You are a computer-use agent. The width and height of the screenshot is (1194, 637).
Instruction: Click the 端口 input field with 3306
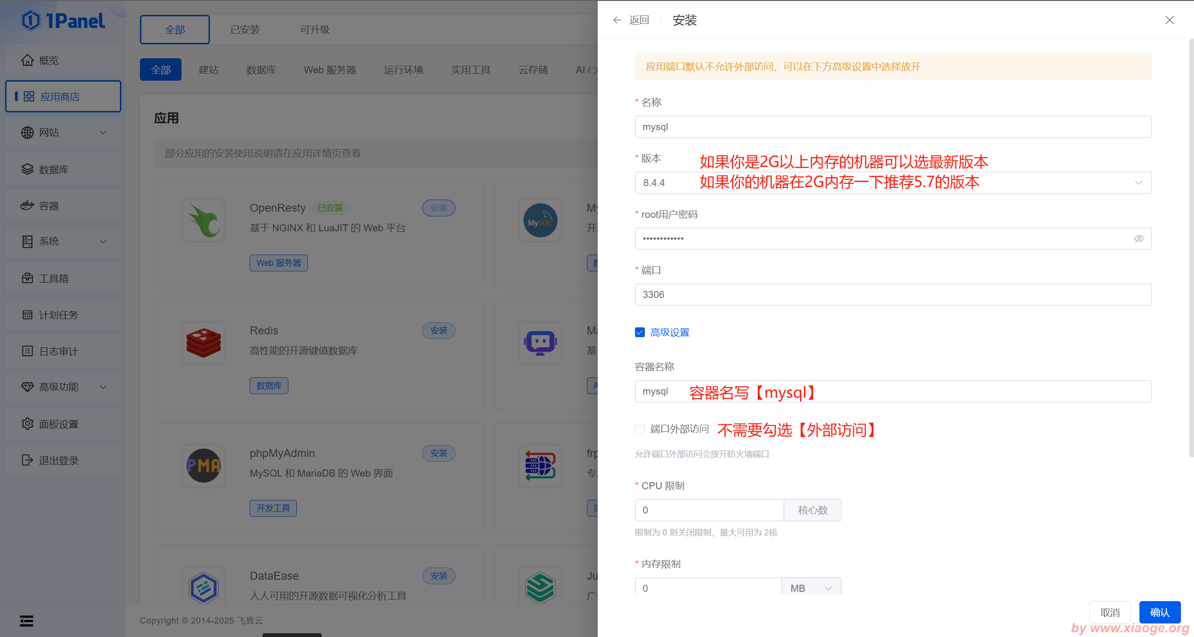click(893, 295)
